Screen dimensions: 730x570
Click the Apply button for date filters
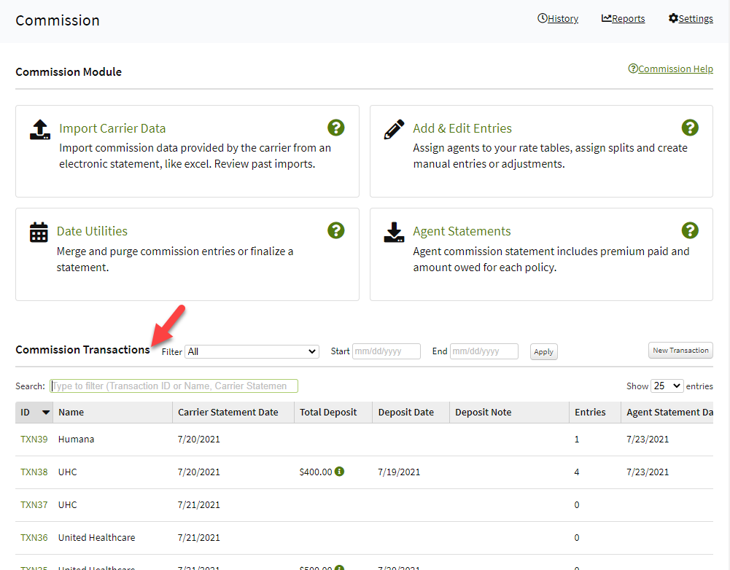(x=543, y=351)
